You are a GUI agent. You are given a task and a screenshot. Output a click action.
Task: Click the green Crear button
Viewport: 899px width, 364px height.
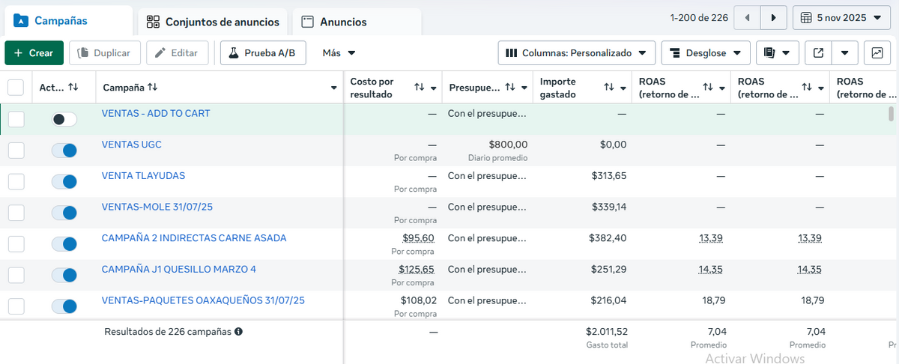pos(34,53)
